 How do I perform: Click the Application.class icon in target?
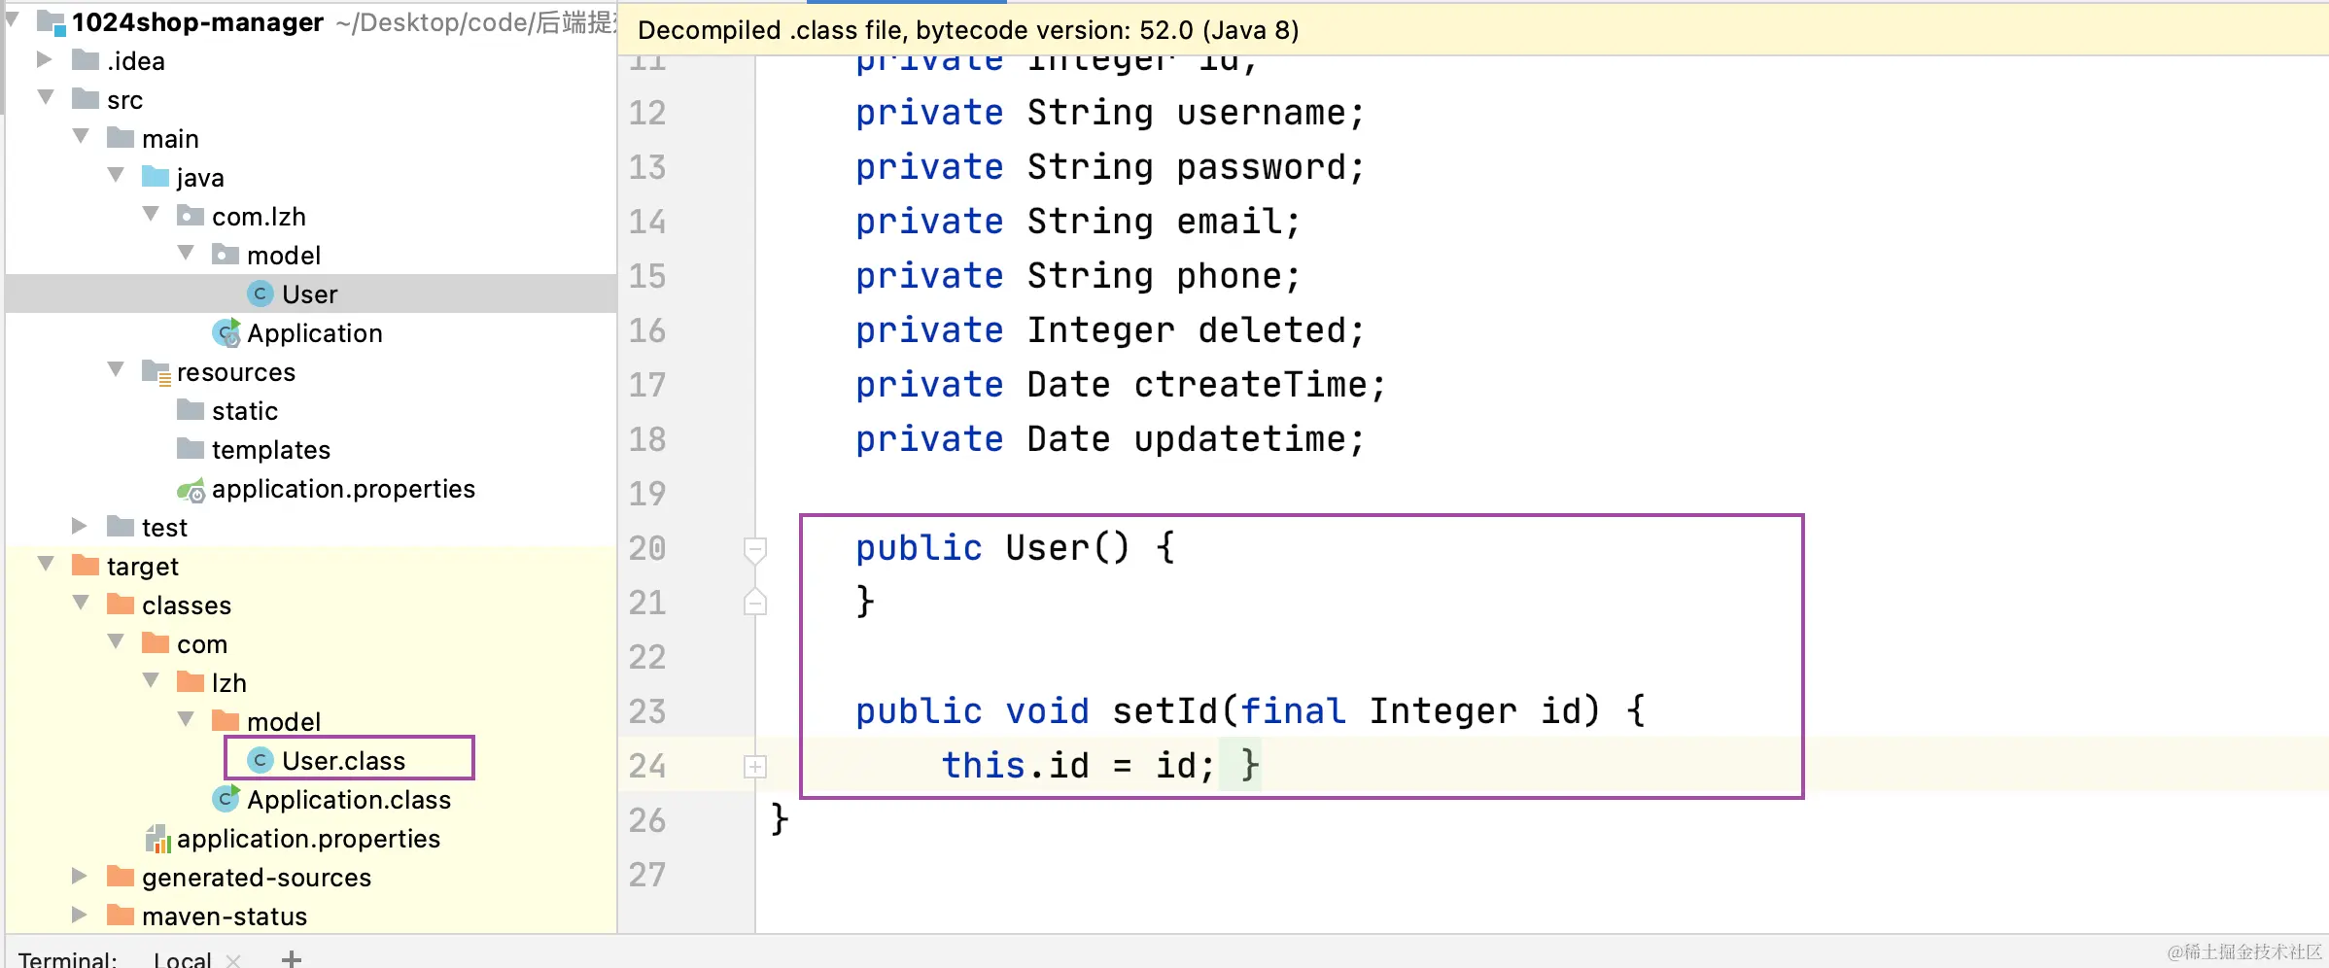pyautogui.click(x=226, y=799)
